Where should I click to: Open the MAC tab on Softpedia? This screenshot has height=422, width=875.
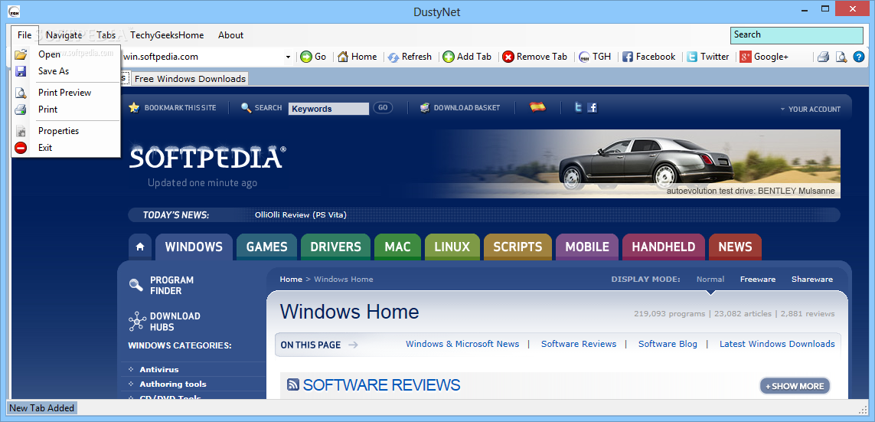398,247
